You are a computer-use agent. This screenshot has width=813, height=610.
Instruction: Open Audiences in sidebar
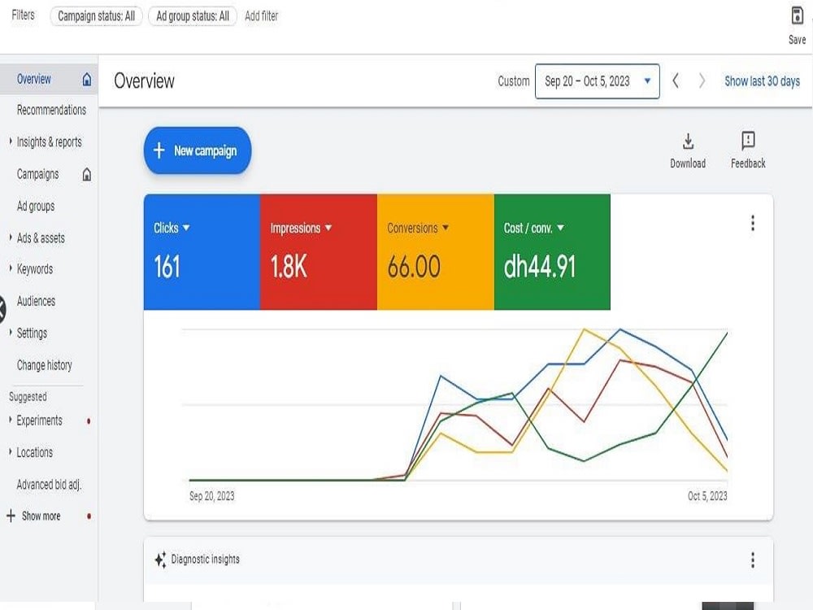(36, 302)
